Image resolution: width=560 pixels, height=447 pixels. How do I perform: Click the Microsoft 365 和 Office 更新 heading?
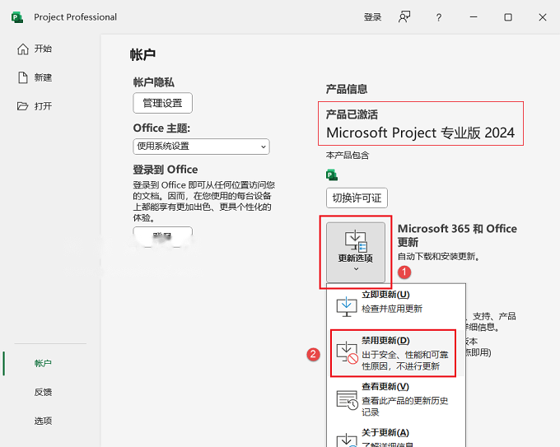(x=457, y=235)
